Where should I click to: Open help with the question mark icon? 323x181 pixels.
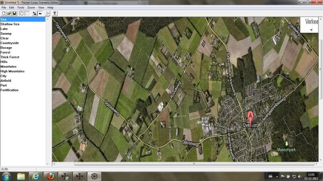coord(55,13)
